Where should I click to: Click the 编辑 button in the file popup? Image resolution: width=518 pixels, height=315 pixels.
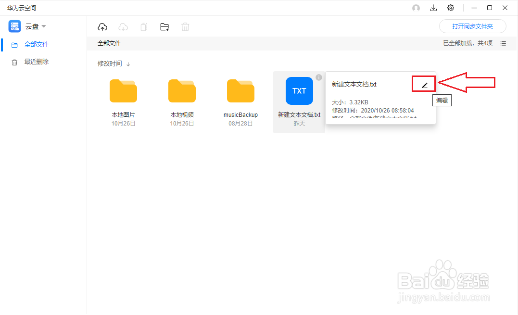point(442,100)
